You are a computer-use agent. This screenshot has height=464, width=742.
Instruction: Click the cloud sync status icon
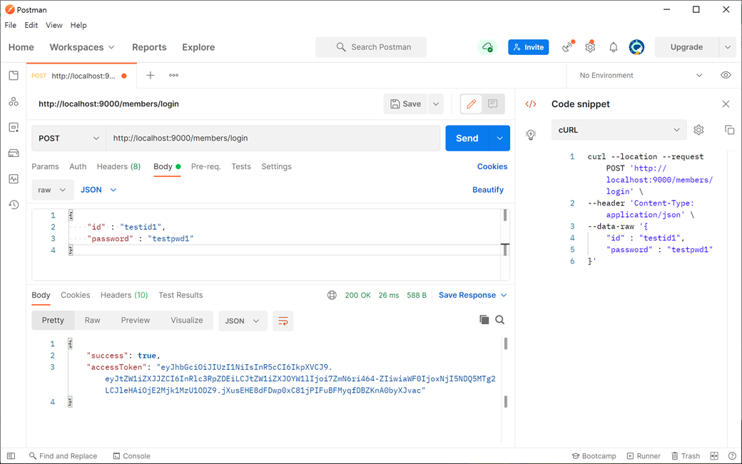[x=487, y=47]
